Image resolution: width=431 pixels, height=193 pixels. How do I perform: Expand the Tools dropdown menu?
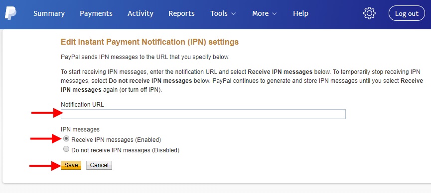[223, 13]
